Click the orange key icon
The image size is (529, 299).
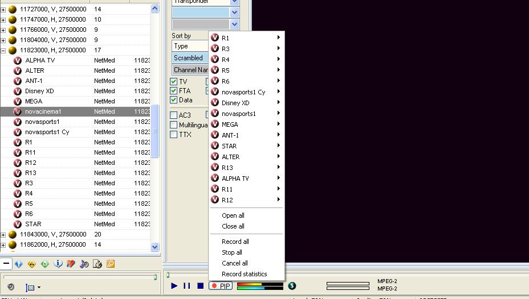coord(111,264)
